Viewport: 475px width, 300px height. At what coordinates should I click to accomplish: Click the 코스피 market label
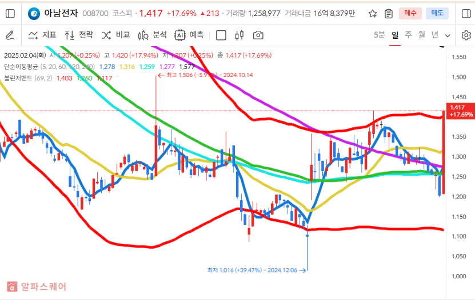(122, 14)
